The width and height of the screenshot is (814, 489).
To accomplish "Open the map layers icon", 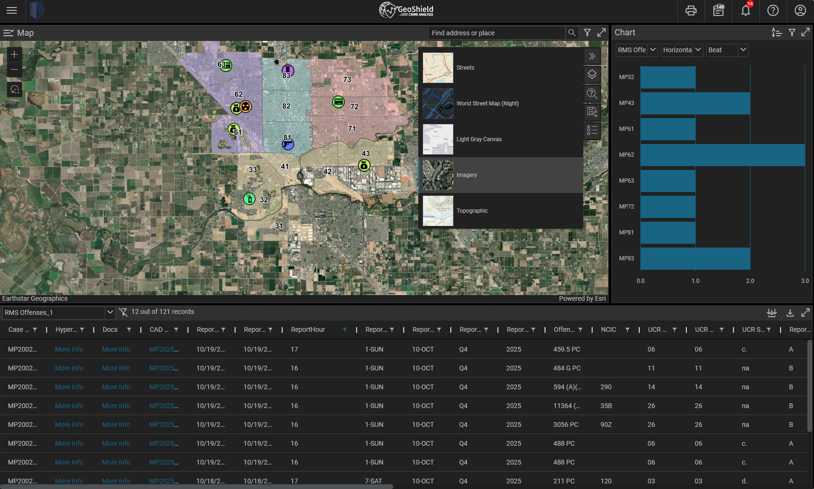I will (592, 74).
